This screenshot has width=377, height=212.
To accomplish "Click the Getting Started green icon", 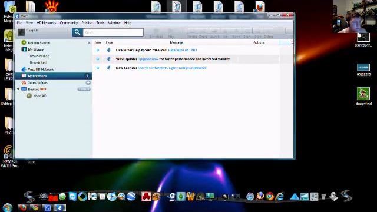I will coord(24,42).
